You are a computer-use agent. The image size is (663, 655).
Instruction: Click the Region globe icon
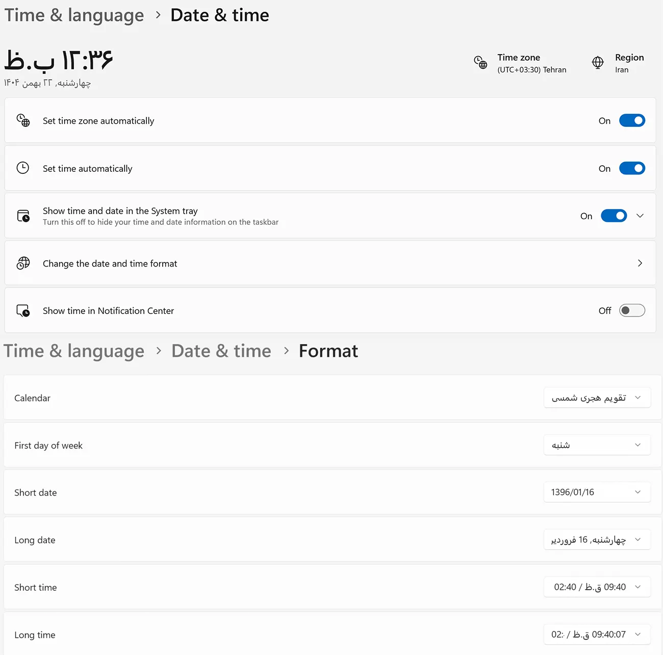click(x=598, y=62)
